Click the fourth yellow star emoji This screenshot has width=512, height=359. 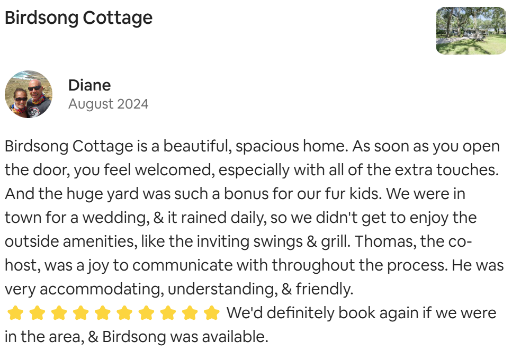81,313
